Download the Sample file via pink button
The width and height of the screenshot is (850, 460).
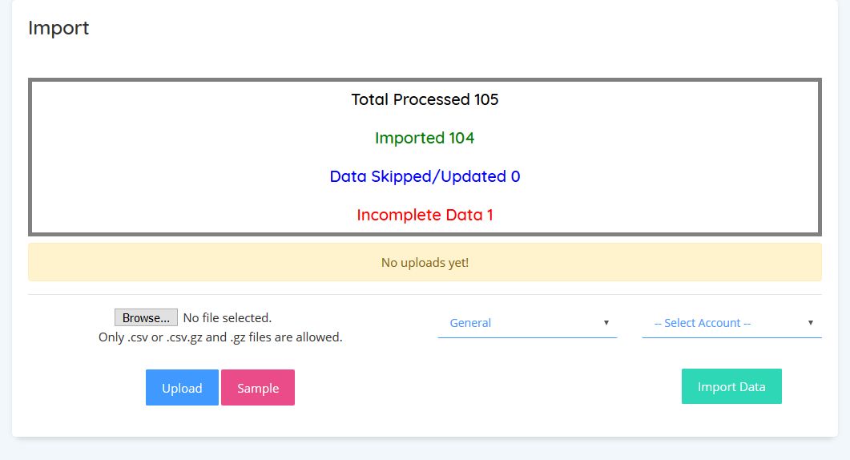tap(258, 388)
